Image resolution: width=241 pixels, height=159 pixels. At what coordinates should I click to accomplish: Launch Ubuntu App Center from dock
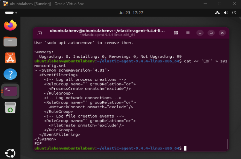pos(10,58)
